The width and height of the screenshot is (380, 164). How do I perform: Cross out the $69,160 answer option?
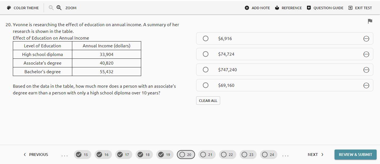tap(366, 85)
